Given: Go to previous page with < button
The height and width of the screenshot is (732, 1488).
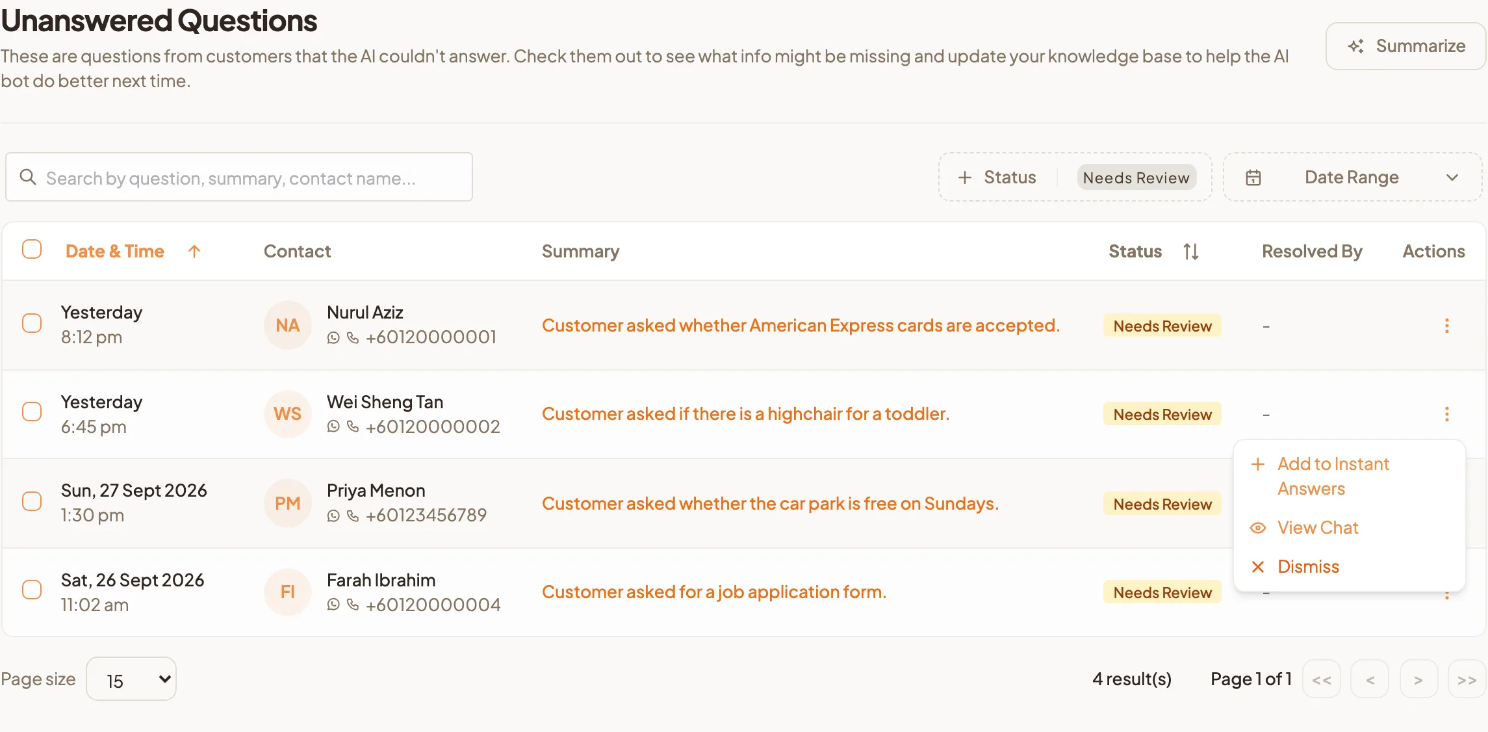Looking at the screenshot, I should [x=1370, y=680].
